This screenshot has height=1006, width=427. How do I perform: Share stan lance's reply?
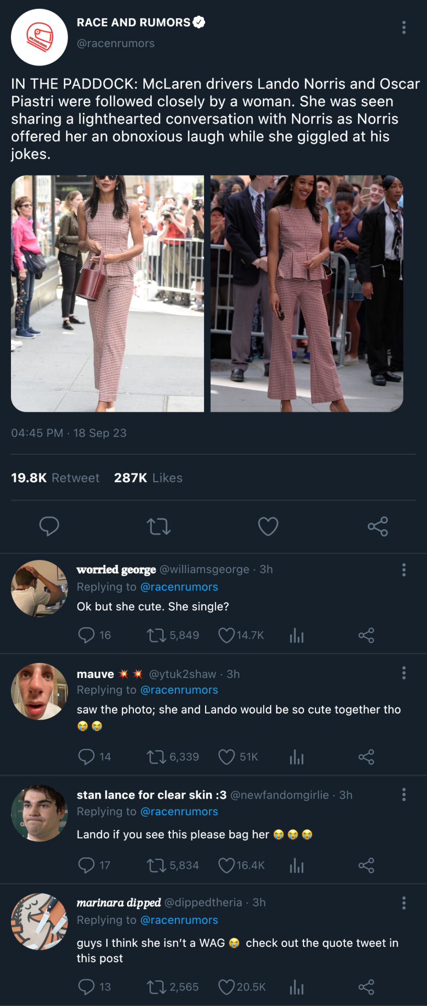pyautogui.click(x=366, y=865)
